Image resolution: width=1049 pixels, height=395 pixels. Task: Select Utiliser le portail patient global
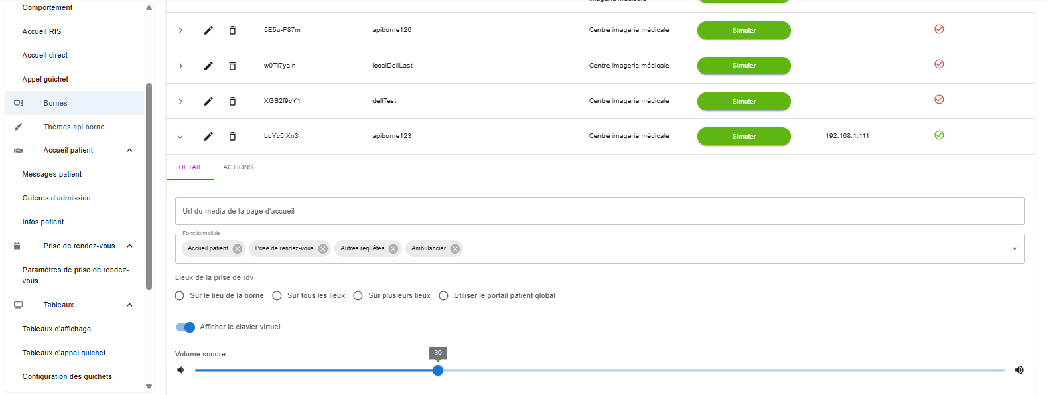point(444,296)
